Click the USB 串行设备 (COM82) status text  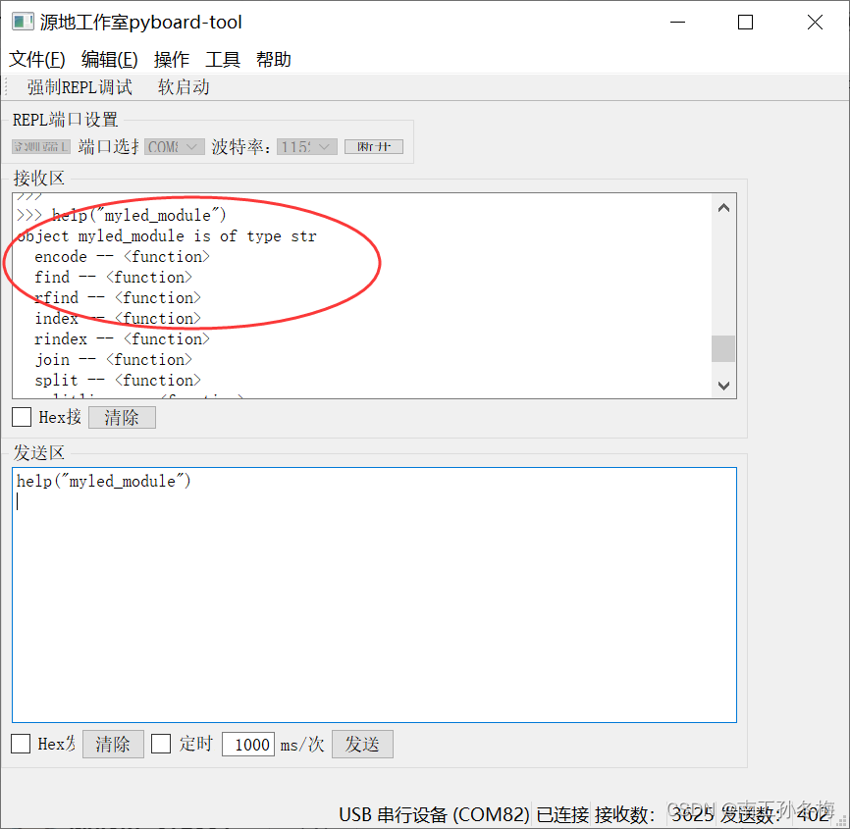point(434,814)
